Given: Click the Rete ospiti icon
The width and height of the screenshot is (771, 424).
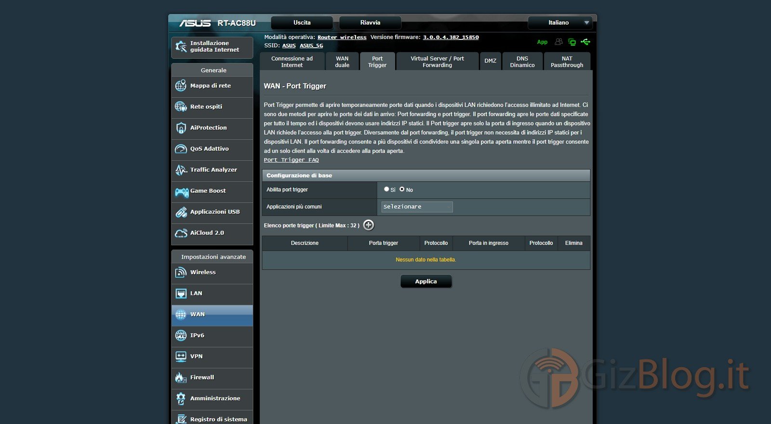Looking at the screenshot, I should click(181, 106).
